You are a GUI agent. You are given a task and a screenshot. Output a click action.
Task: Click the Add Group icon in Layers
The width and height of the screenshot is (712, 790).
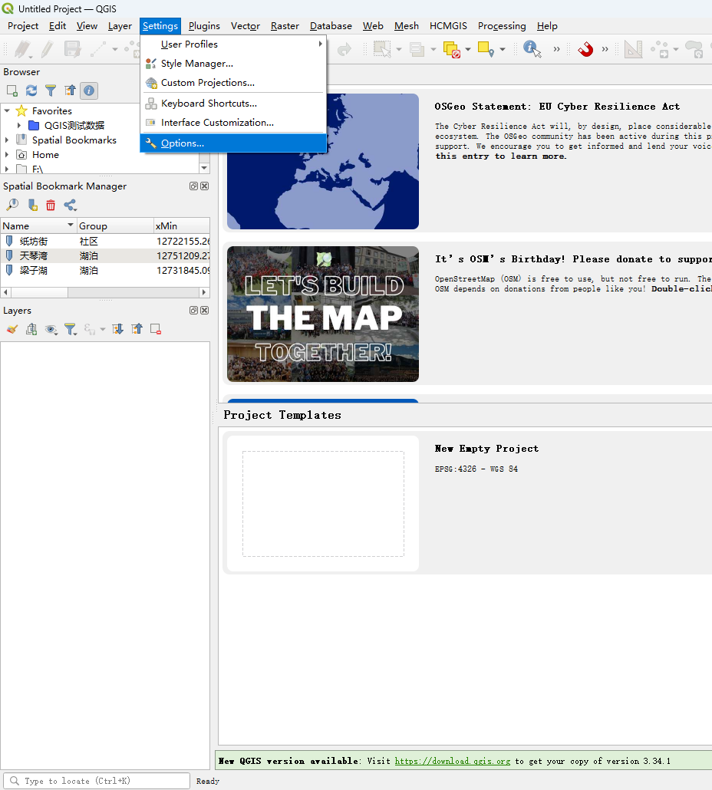(x=31, y=330)
